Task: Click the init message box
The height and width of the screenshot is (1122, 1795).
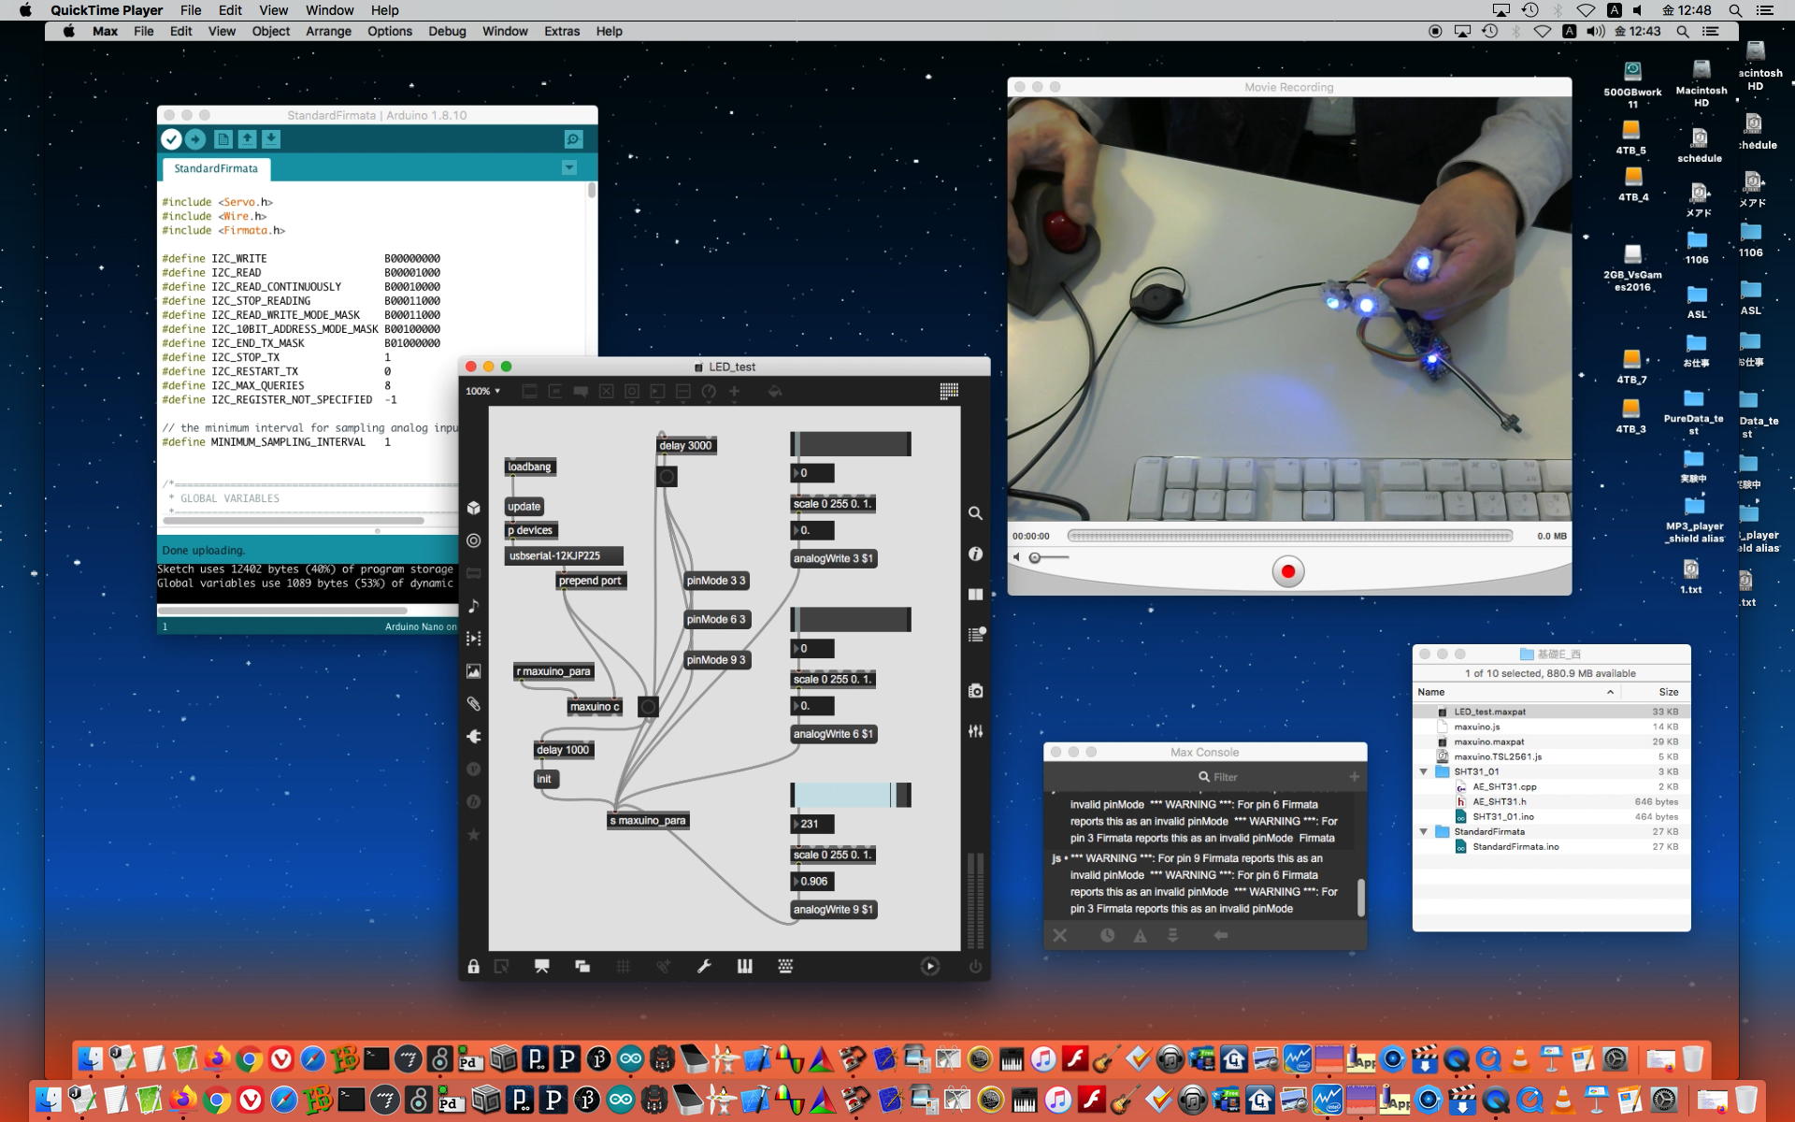Action: point(544,779)
